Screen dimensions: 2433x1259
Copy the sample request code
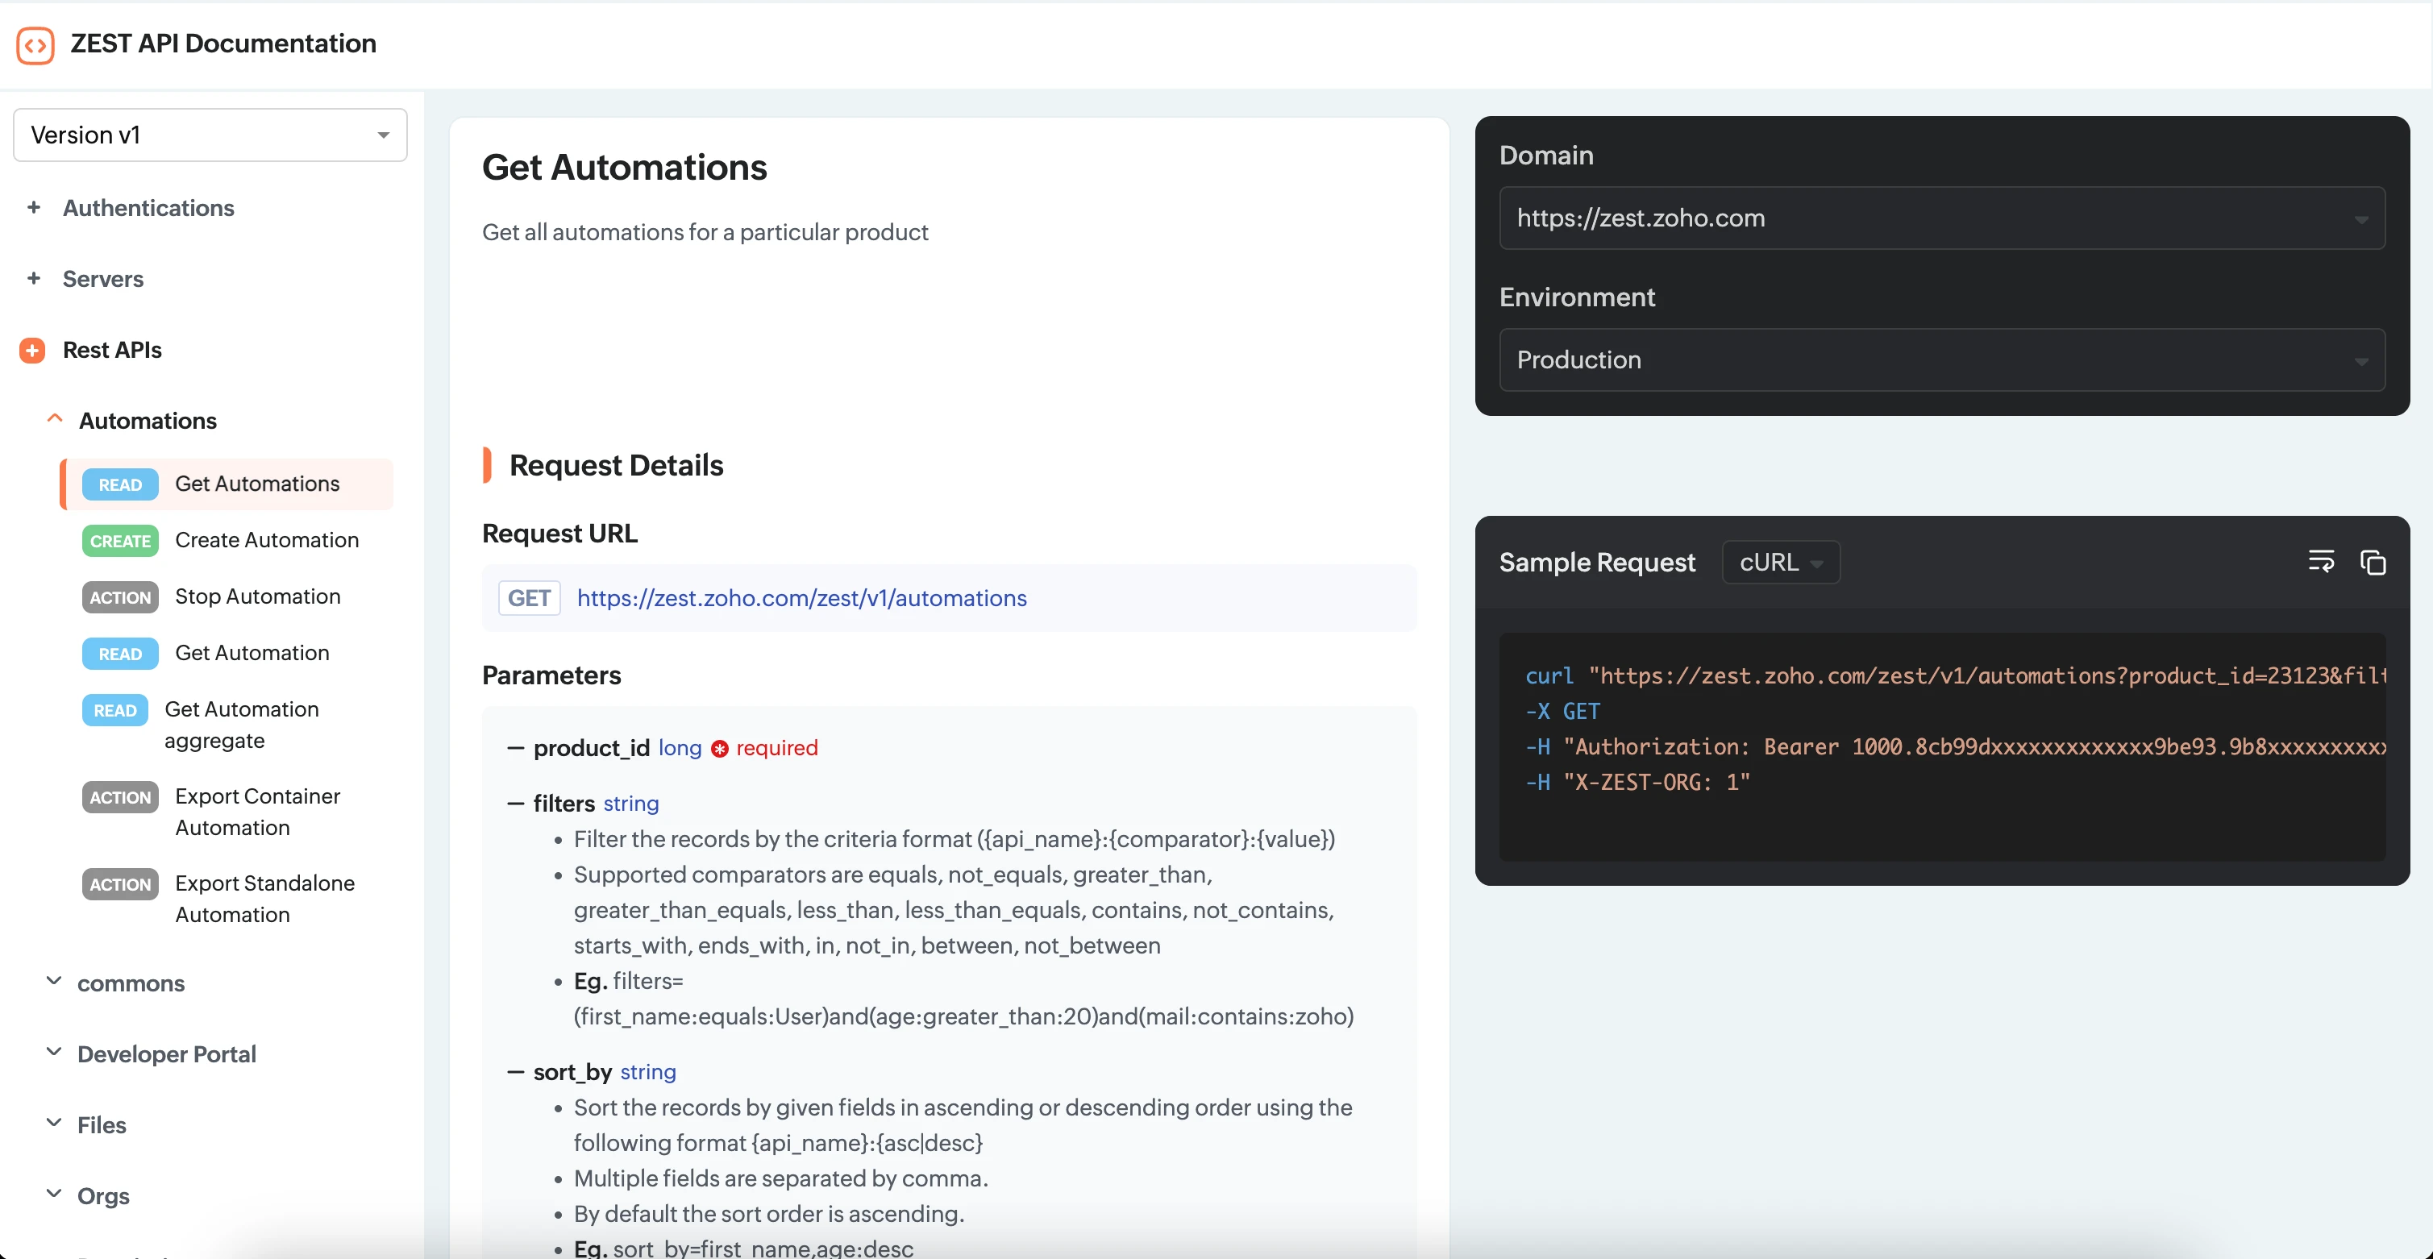tap(2373, 562)
